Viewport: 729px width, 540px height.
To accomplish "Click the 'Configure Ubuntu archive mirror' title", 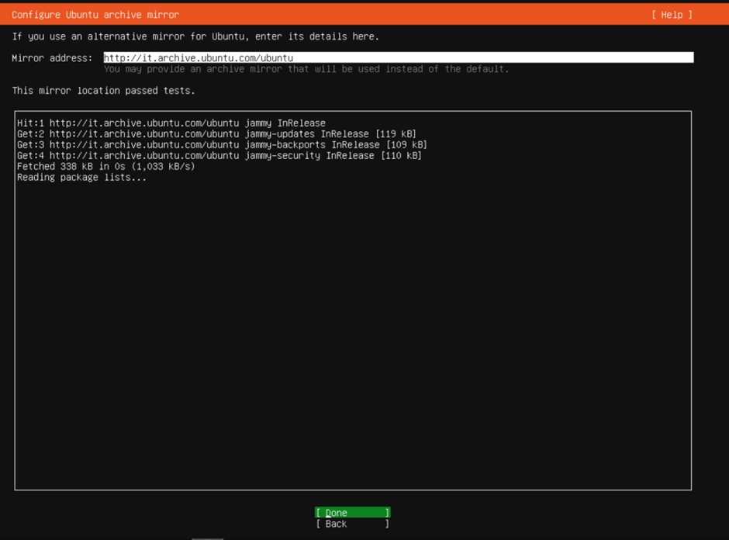I will coord(95,15).
